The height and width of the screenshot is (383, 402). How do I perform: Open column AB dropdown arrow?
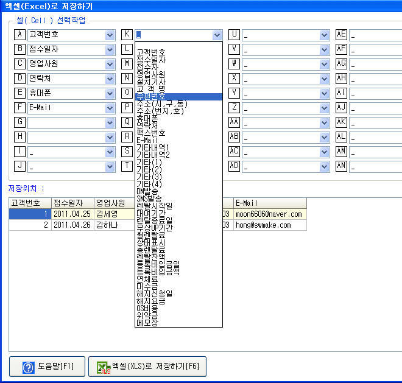click(x=324, y=138)
